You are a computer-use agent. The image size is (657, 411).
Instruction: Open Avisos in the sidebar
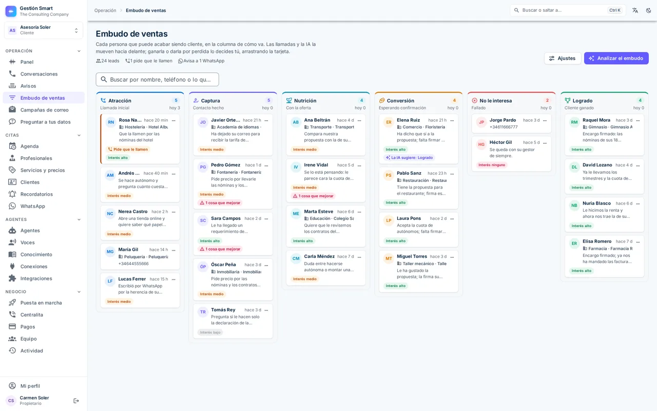point(44,86)
